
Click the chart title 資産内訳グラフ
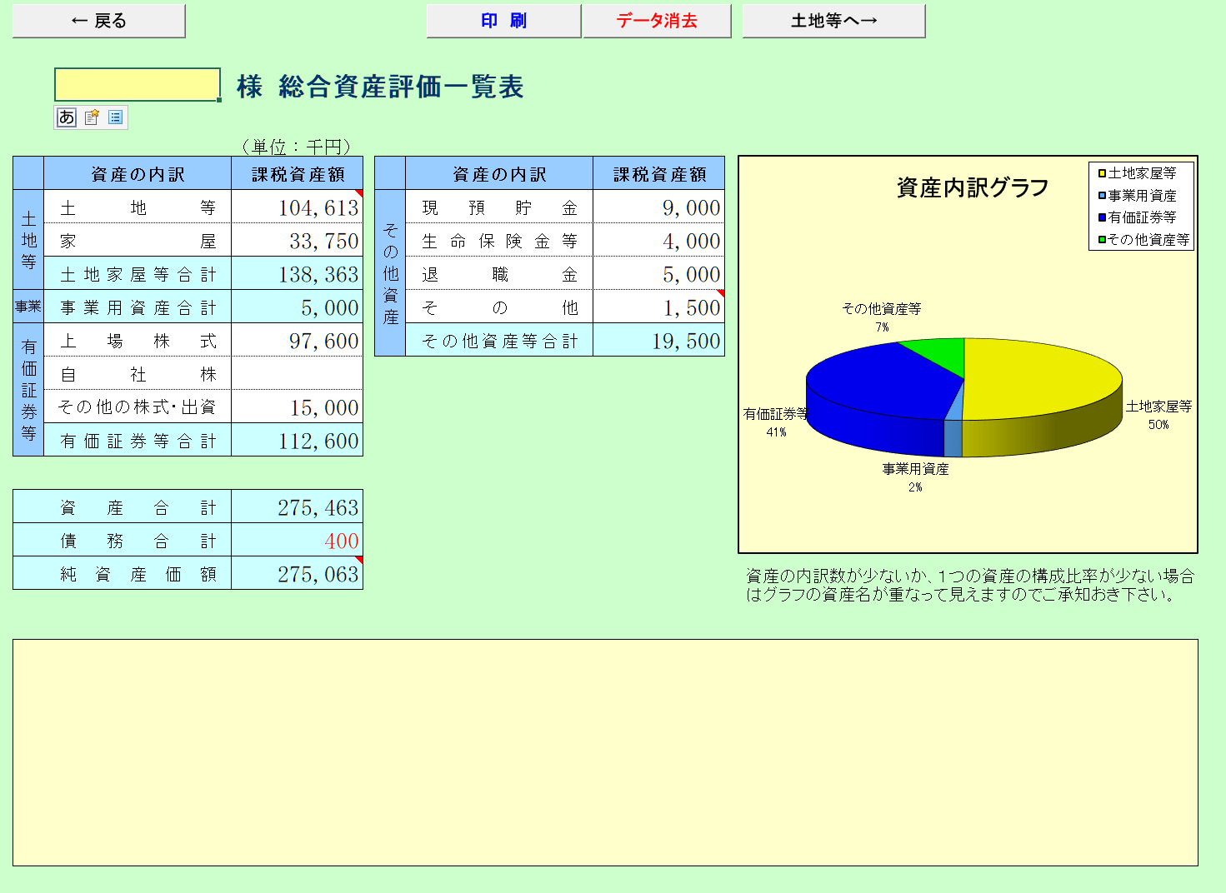[973, 187]
